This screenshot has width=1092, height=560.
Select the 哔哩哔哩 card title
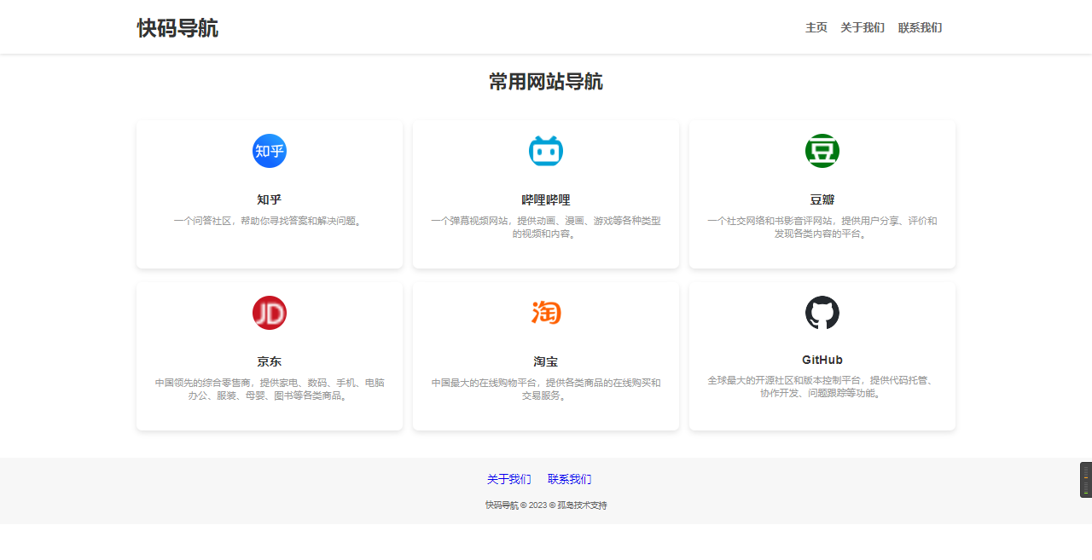(x=546, y=200)
